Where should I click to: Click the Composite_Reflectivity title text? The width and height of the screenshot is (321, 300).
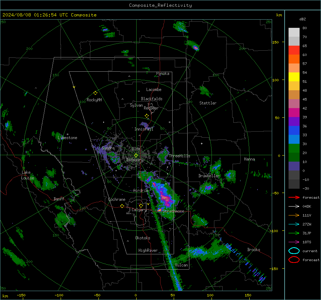160,5
